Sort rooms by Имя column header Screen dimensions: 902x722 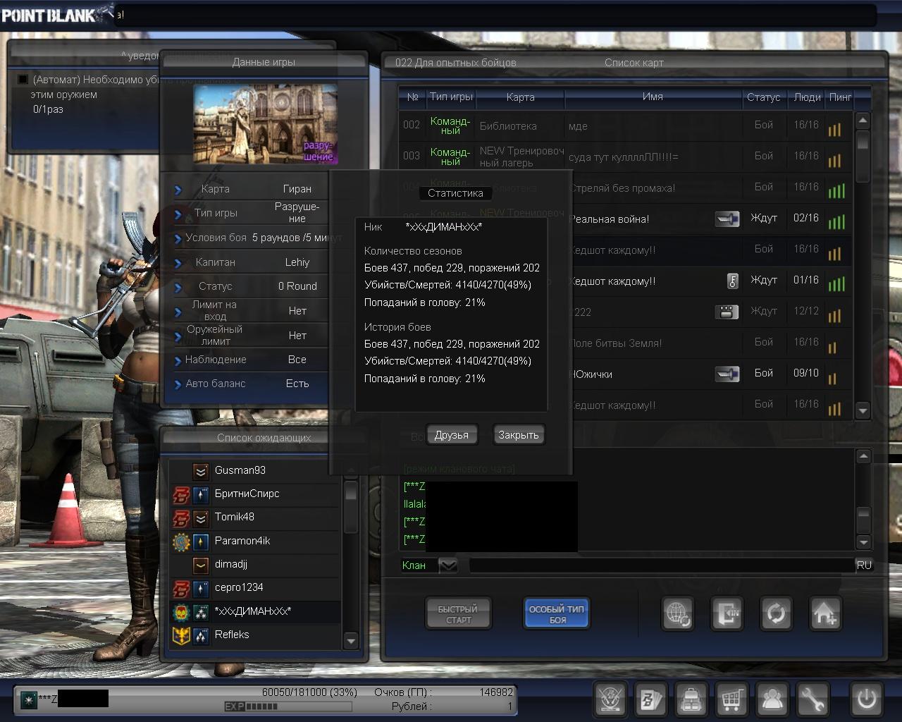pyautogui.click(x=653, y=97)
